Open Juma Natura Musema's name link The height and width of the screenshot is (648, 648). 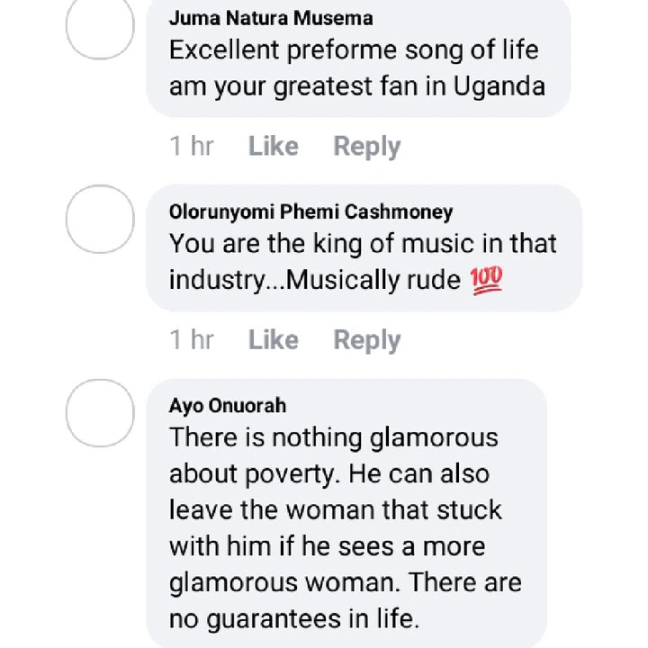271,18
